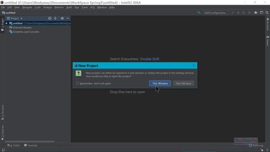
Task: Open the VCS menu
Action: pos(92,8)
